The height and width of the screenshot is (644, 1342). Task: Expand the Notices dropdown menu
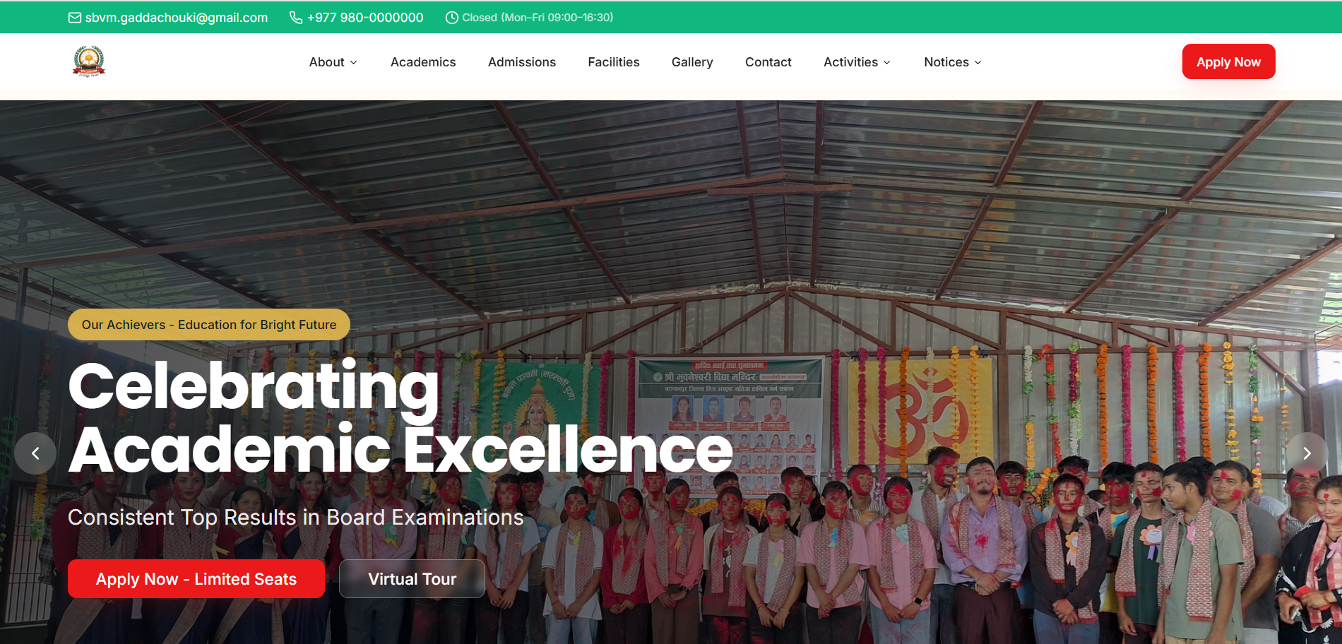pos(952,62)
